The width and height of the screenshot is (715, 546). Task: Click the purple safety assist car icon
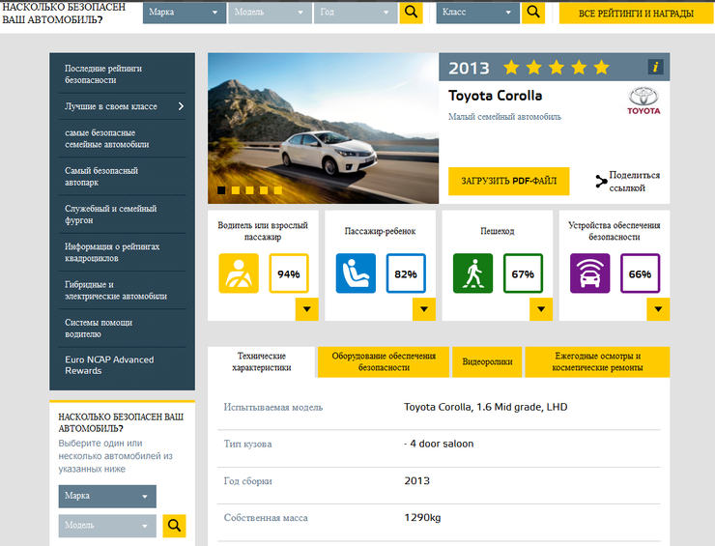click(x=589, y=273)
